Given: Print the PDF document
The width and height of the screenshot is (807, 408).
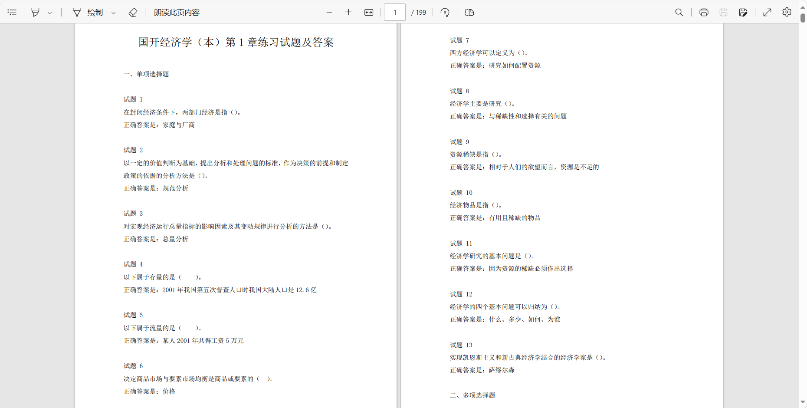Looking at the screenshot, I should click(704, 12).
